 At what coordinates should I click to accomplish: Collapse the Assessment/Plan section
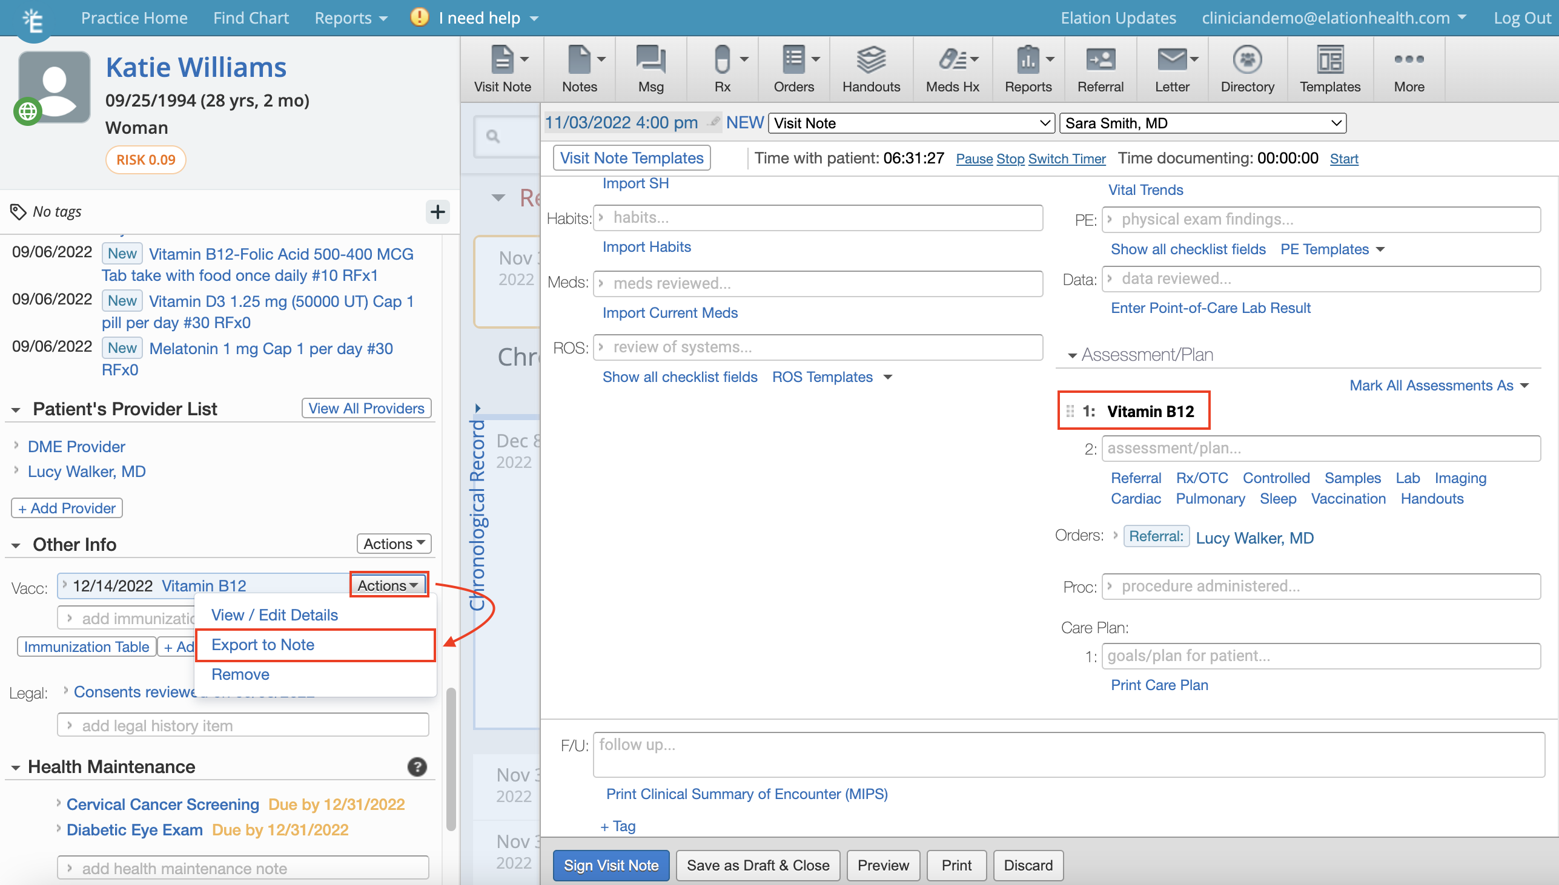tap(1072, 355)
